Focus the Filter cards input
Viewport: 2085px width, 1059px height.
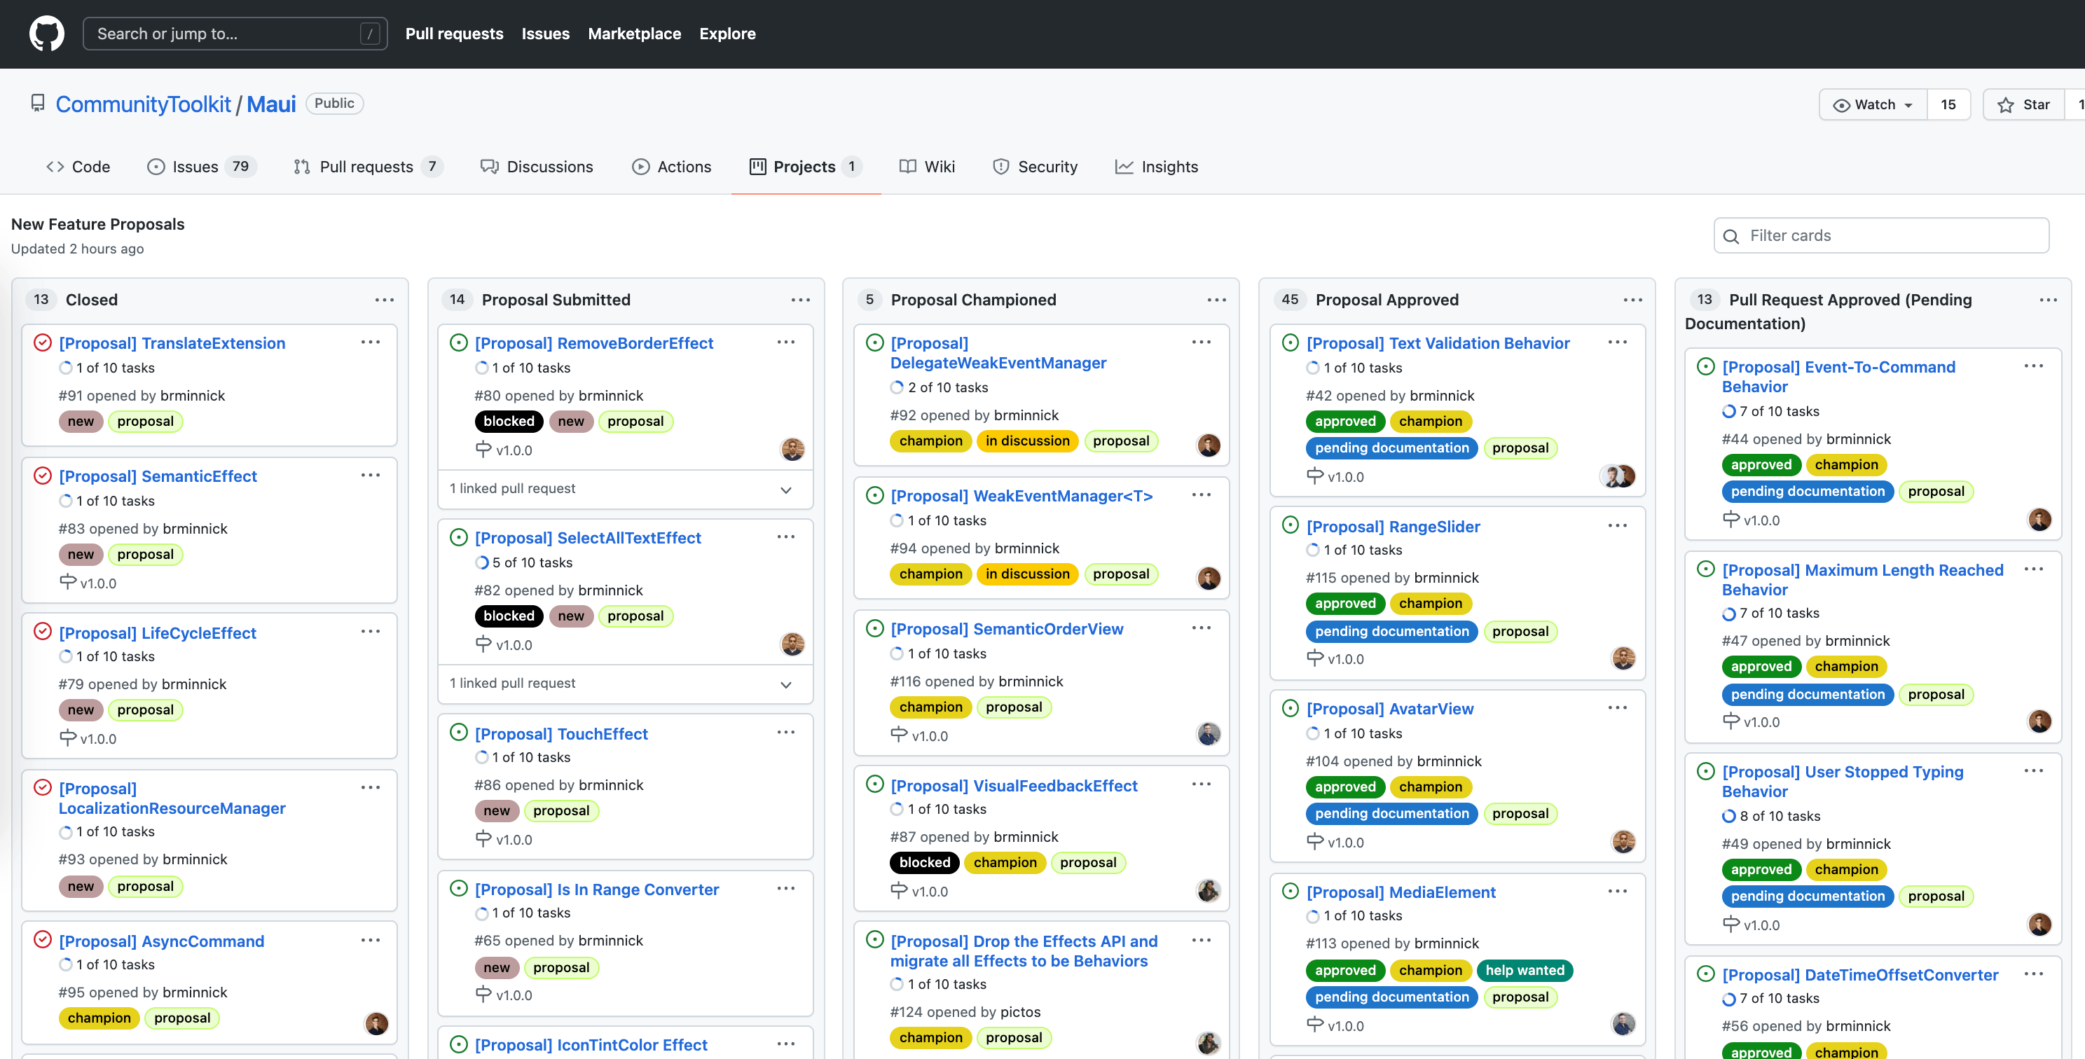(1881, 235)
